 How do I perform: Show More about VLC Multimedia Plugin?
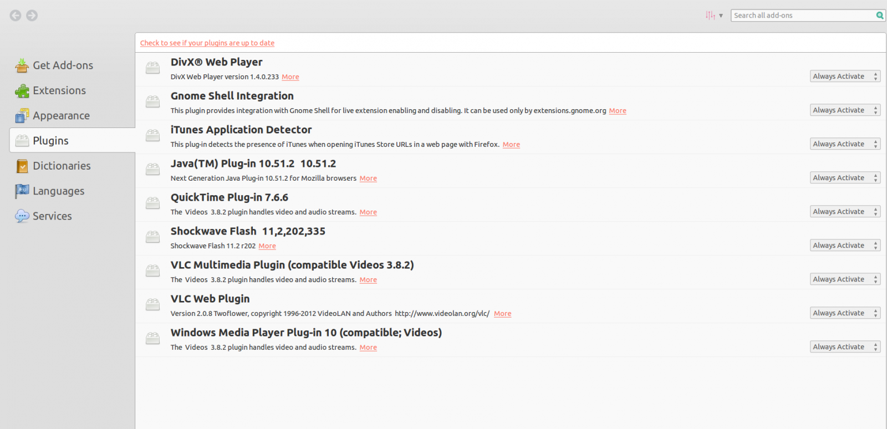368,280
